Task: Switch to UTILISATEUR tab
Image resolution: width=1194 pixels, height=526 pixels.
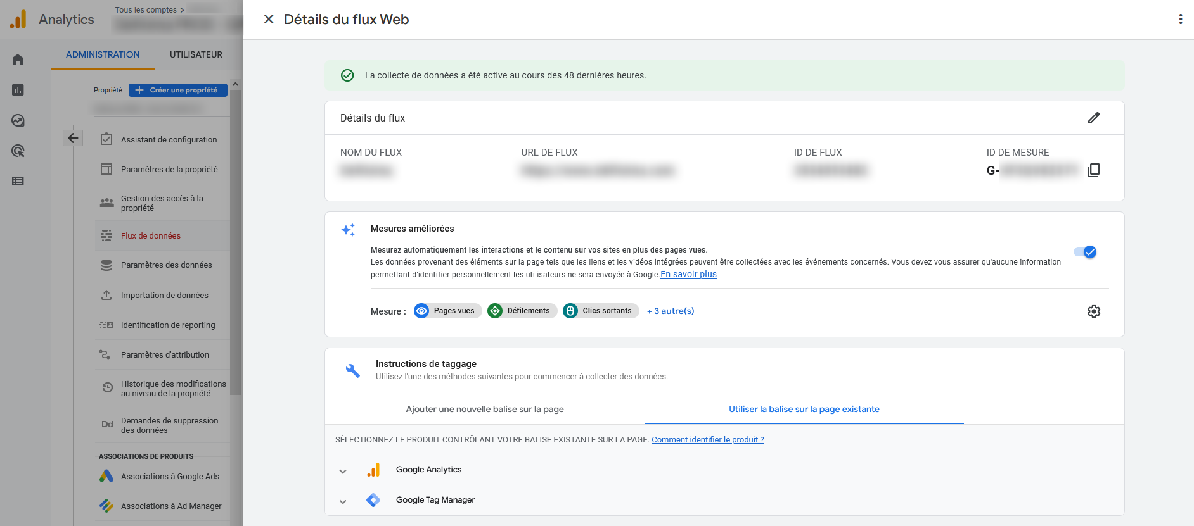Action: 196,54
